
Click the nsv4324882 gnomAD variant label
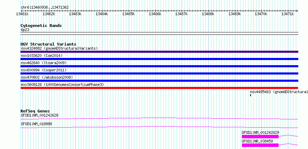point(59,48)
